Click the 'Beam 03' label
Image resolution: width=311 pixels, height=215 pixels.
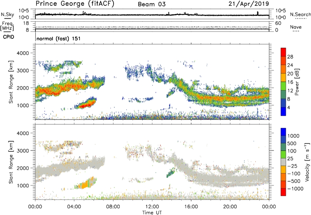tap(152, 4)
